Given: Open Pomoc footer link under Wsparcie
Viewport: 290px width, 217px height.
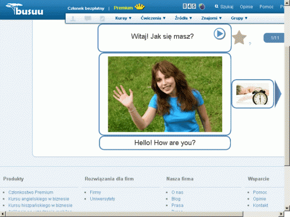Looking at the screenshot, I should click(260, 192).
